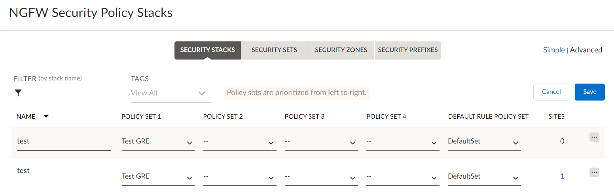
Task: Select the Security Stacks tab
Action: 207,50
